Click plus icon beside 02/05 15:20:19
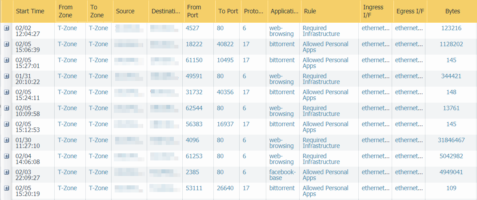The width and height of the screenshot is (477, 200). click(x=7, y=188)
